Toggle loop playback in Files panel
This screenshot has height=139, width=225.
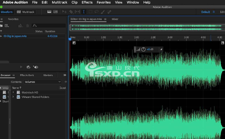(x=28, y=67)
